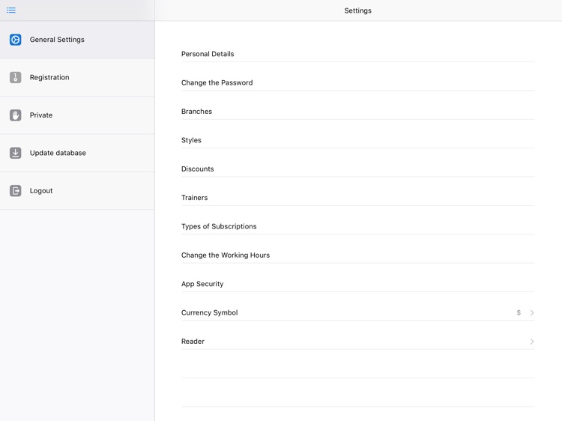Click the Update database download icon
This screenshot has width=562, height=421.
(16, 153)
